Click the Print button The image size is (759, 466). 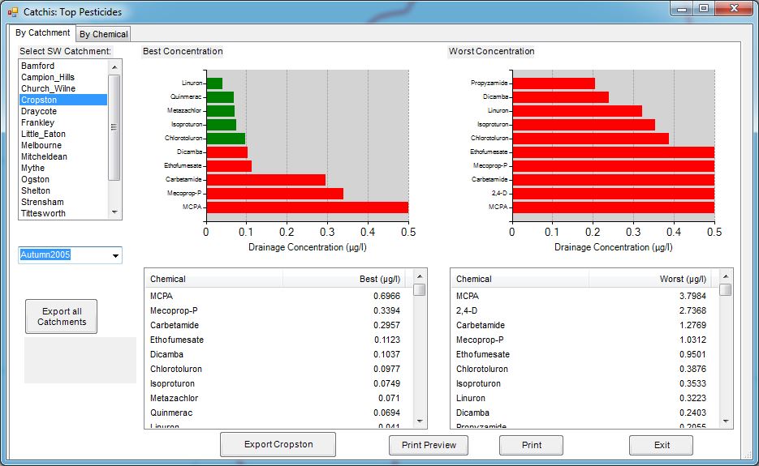pos(531,445)
